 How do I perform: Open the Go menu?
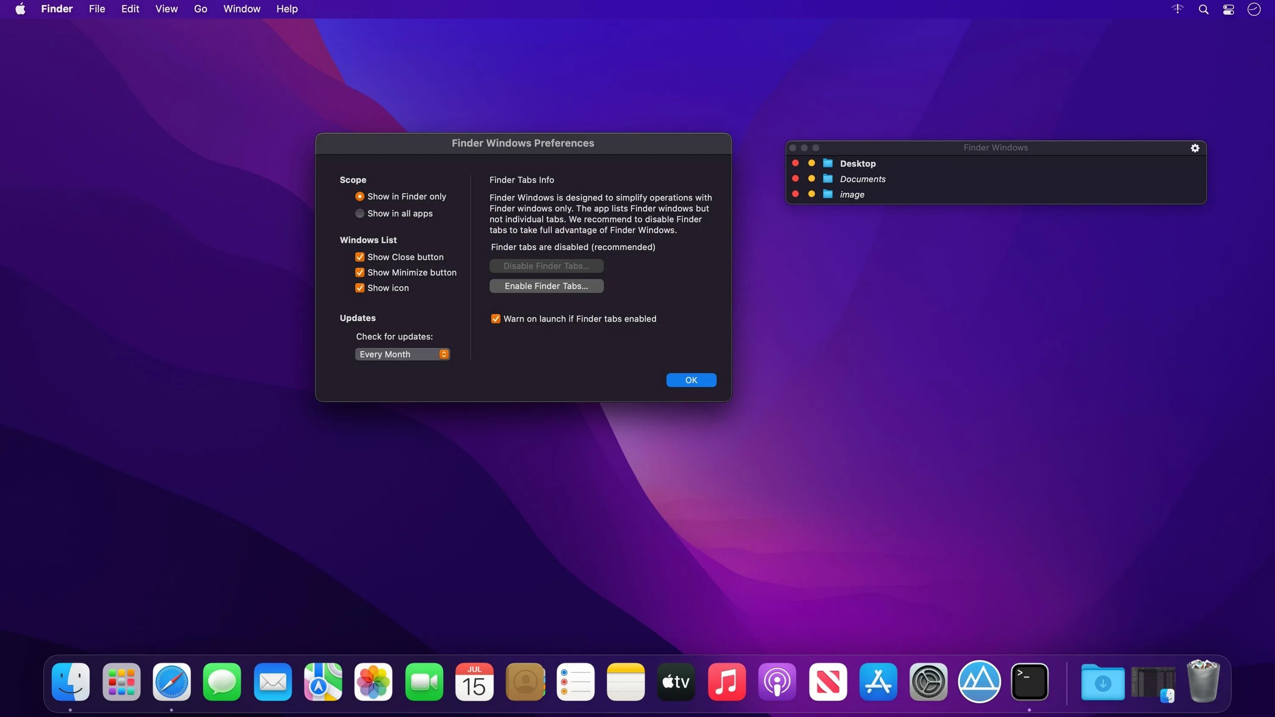click(x=200, y=9)
